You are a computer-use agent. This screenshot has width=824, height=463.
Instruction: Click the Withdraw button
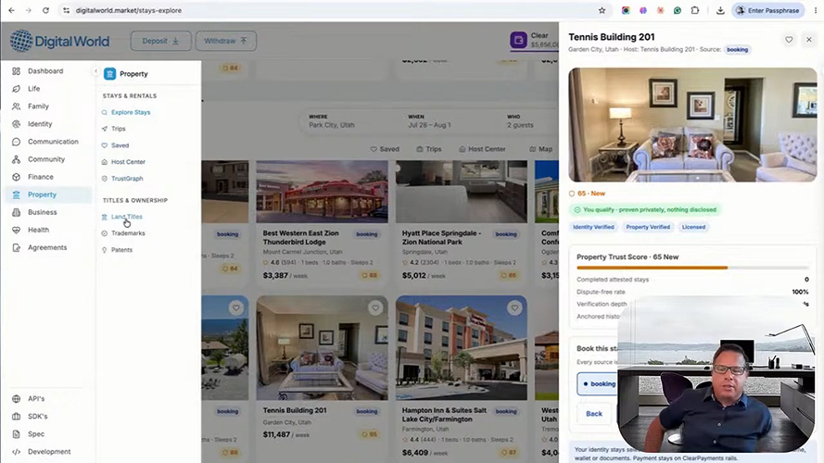226,41
